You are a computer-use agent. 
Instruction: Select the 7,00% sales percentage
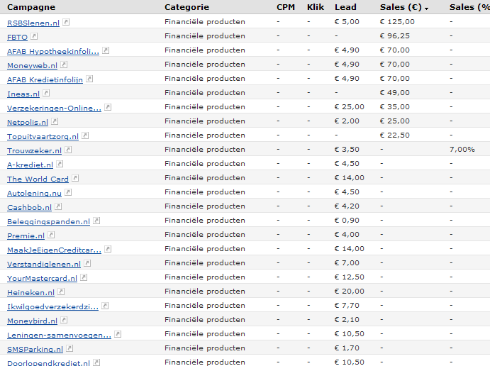click(x=462, y=150)
